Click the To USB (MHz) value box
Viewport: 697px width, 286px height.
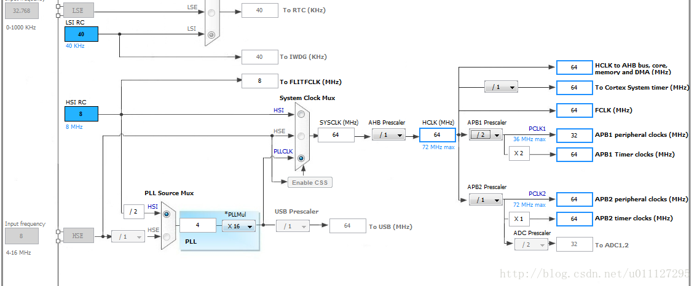tap(348, 226)
